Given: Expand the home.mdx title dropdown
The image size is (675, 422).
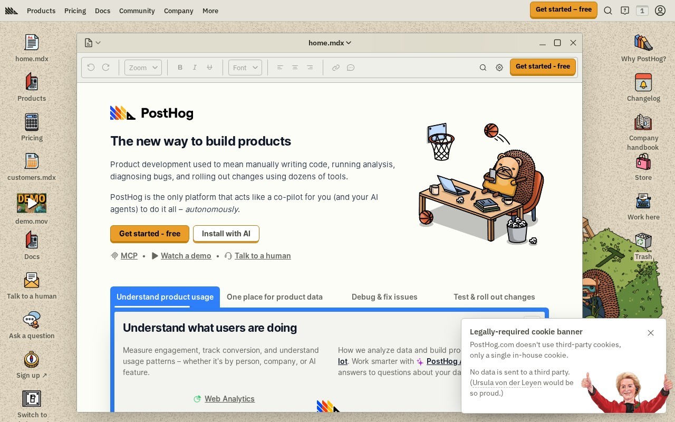Looking at the screenshot, I should (x=330, y=43).
